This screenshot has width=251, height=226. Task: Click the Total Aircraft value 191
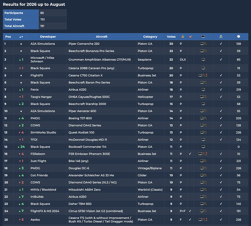pos(42,26)
